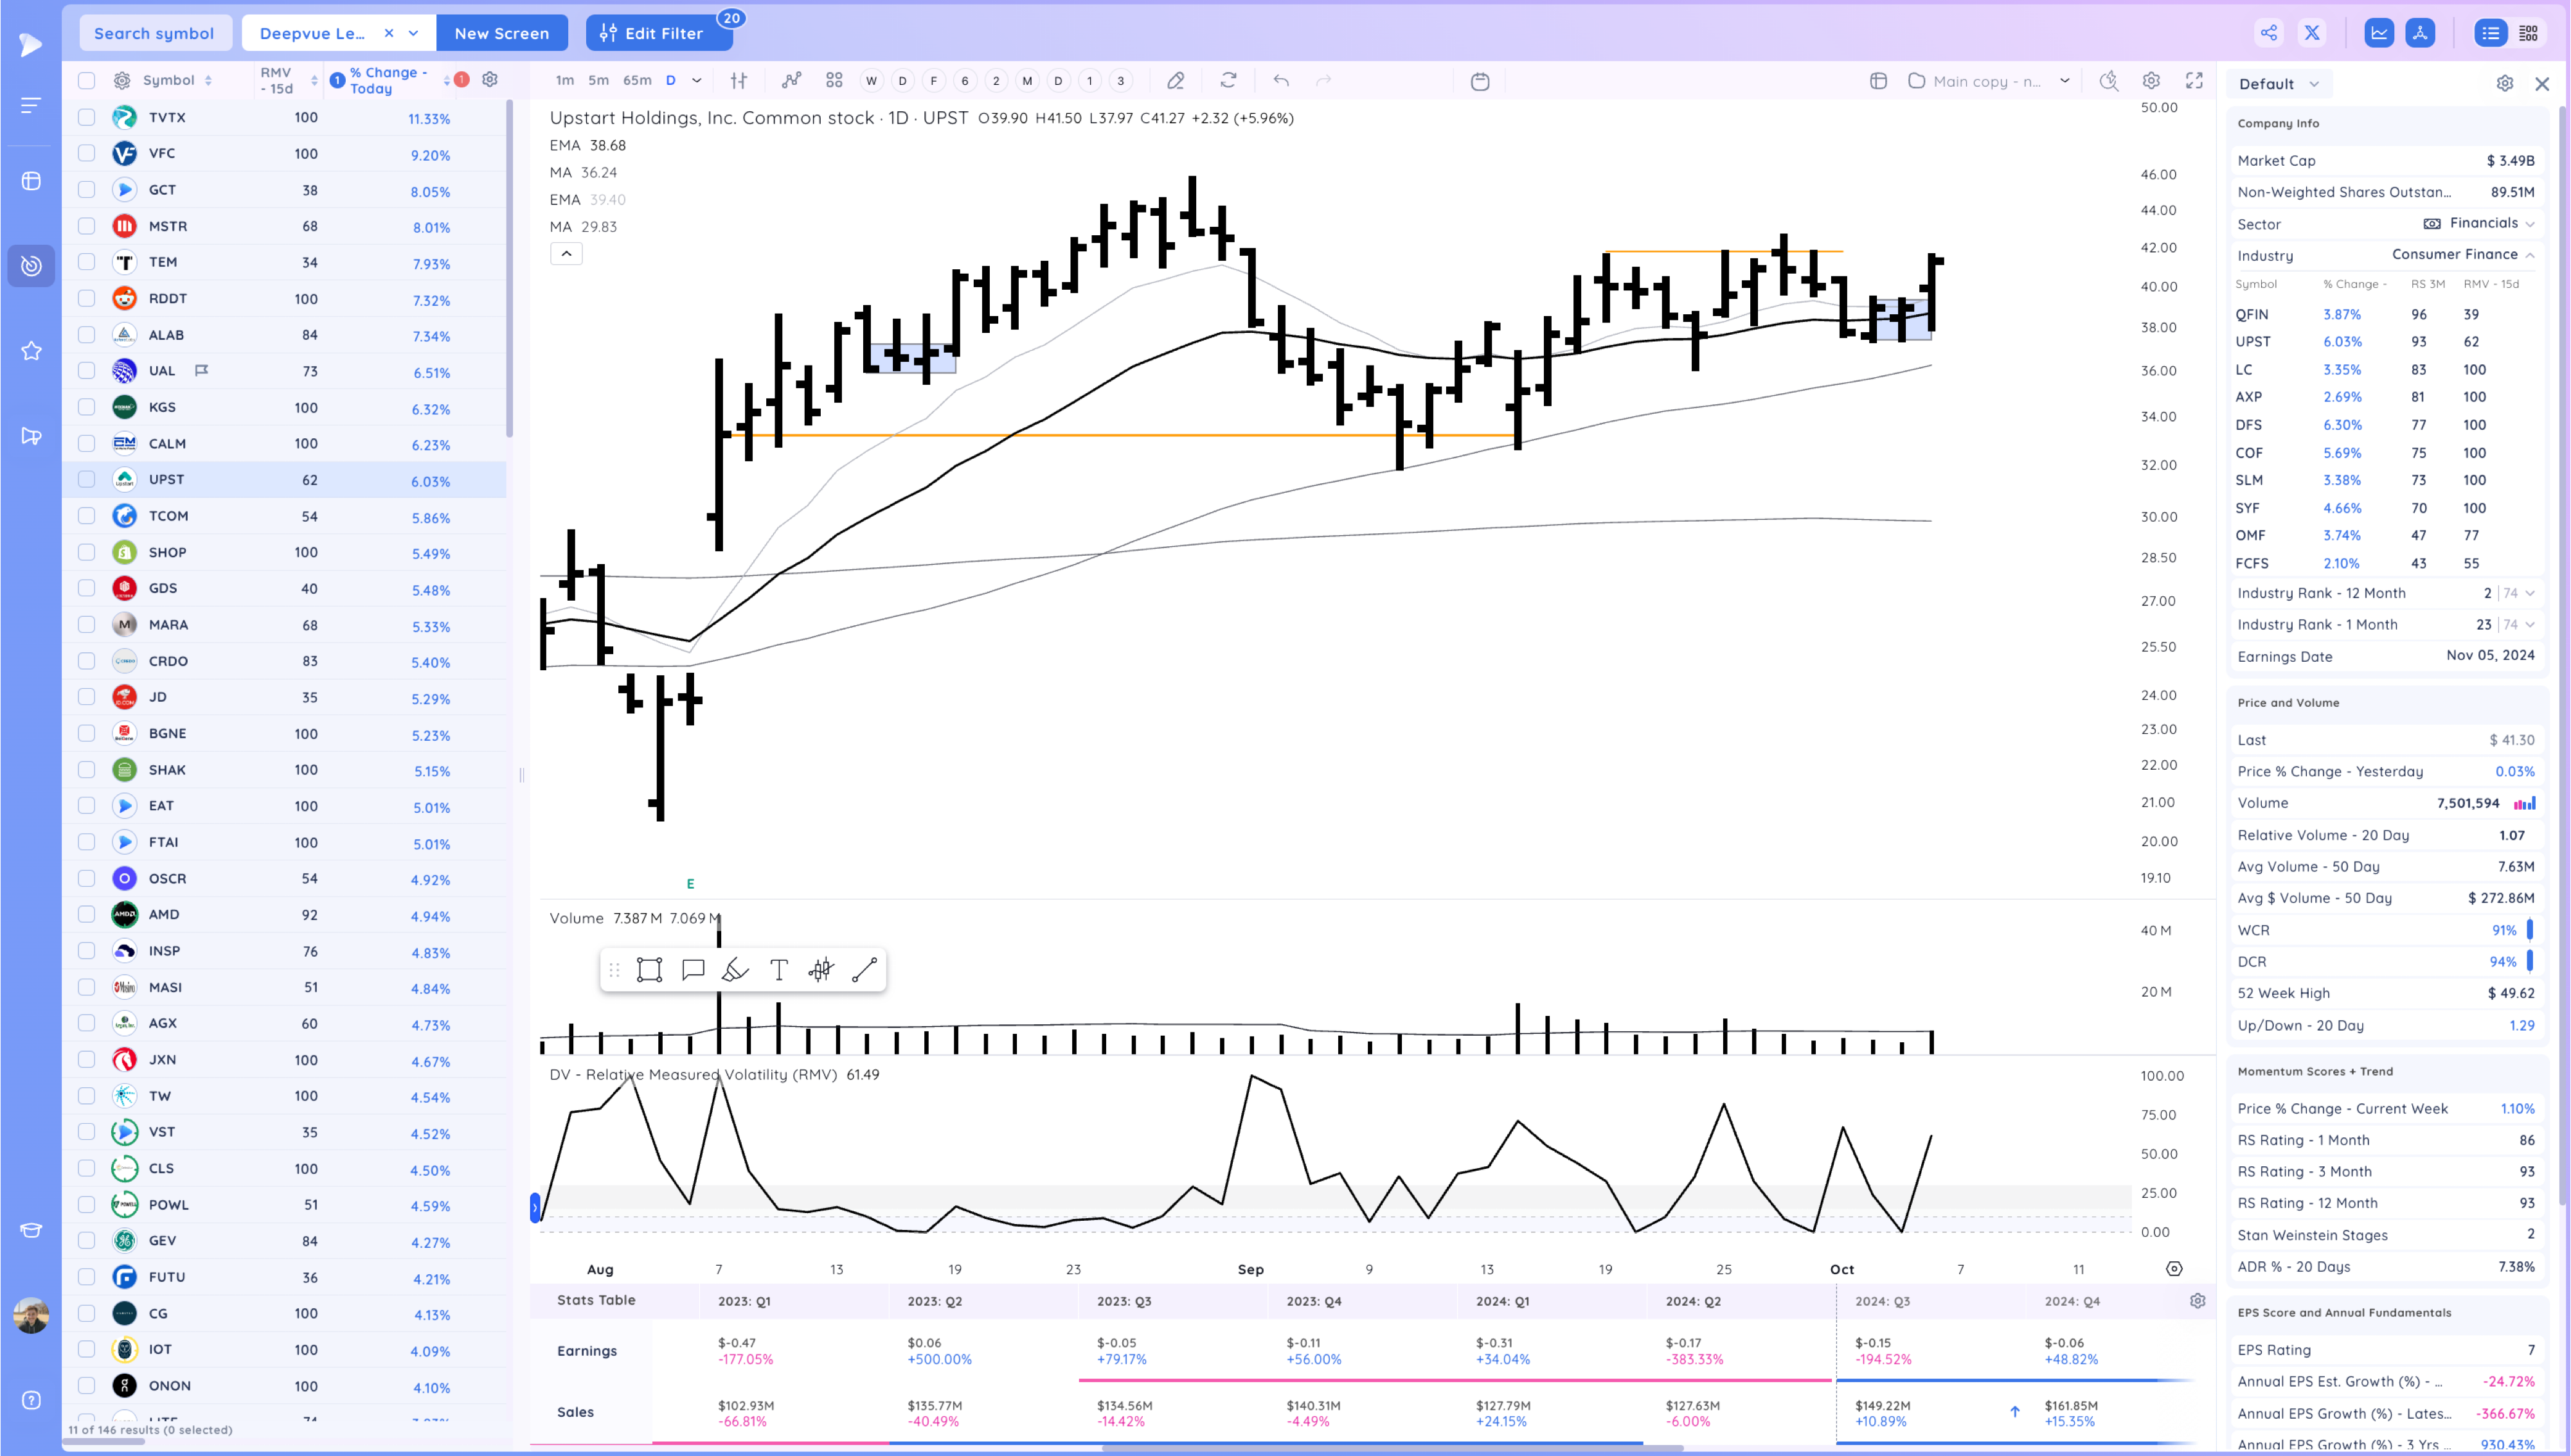Open the indicator settings sliders icon
This screenshot has width=2571, height=1456.
coord(739,81)
